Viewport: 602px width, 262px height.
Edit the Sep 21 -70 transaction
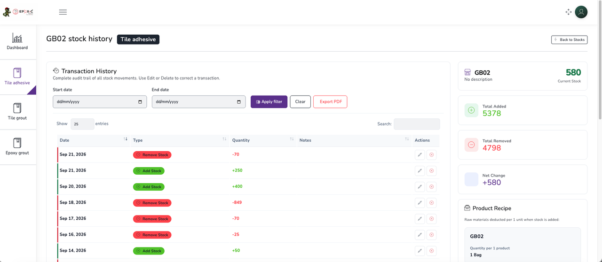coord(420,155)
